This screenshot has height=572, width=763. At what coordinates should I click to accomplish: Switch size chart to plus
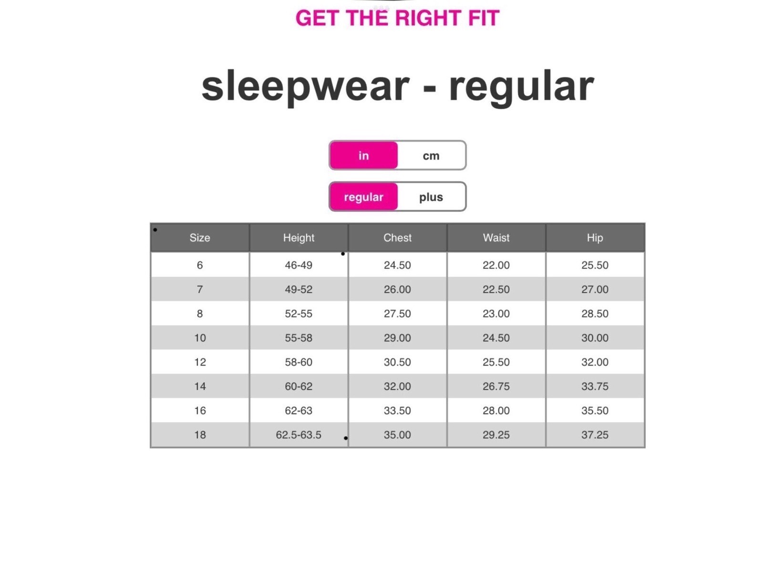[x=431, y=197]
